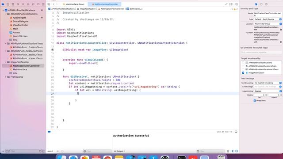Open the Test navigator
Viewport: 283px width, 159px height.
coord(28,4)
